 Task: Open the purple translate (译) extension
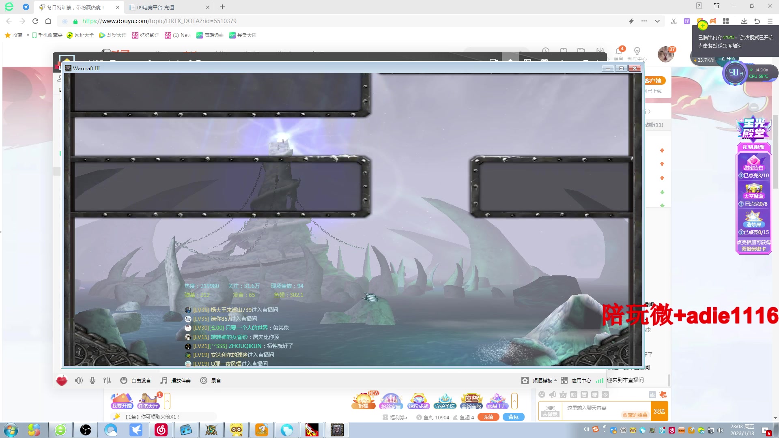[687, 21]
